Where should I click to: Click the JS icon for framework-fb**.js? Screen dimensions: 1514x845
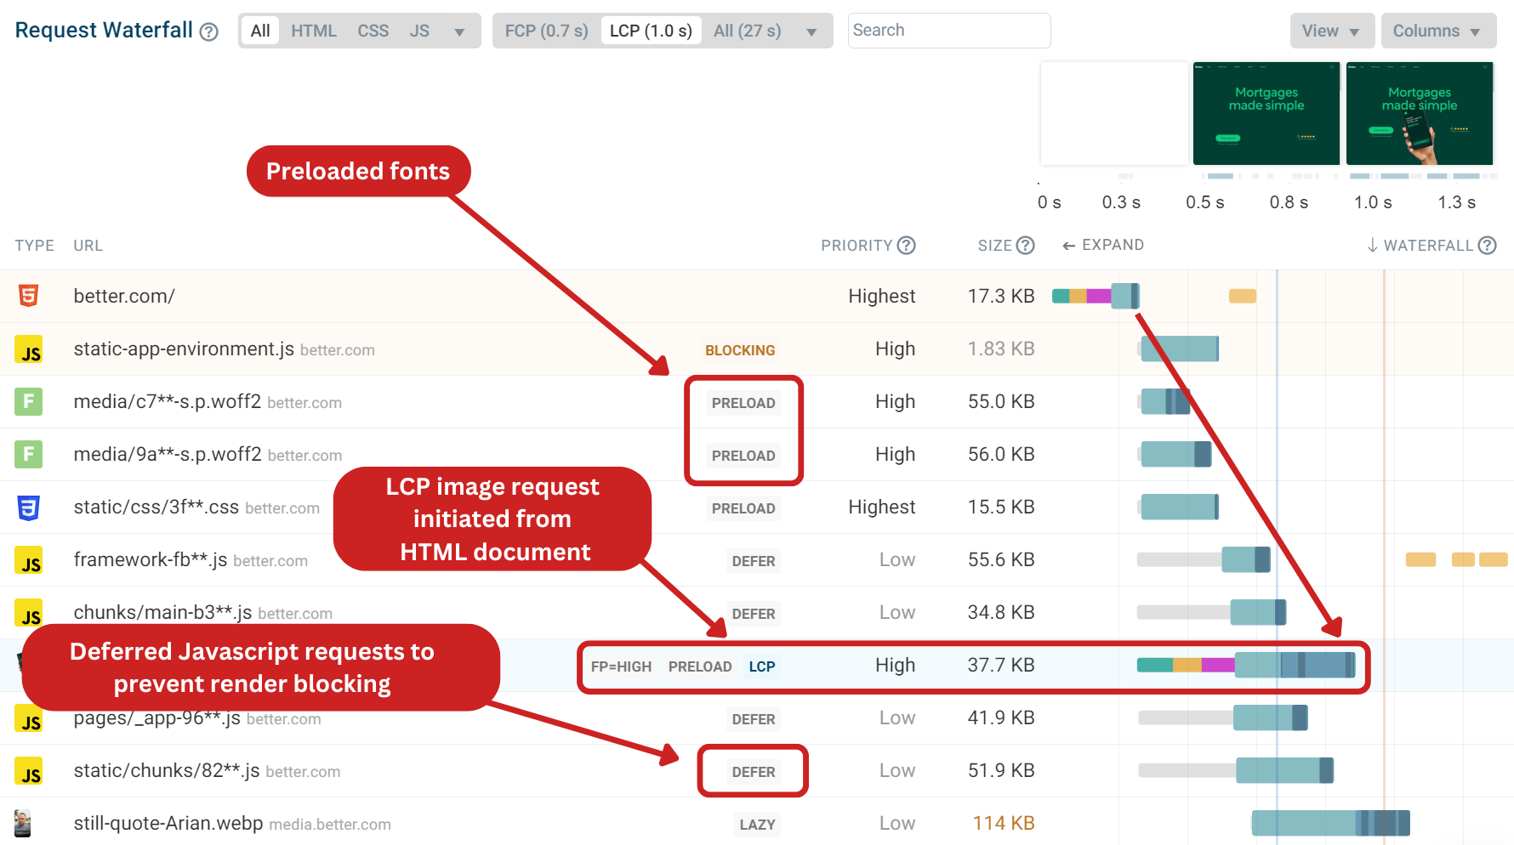[x=28, y=560]
